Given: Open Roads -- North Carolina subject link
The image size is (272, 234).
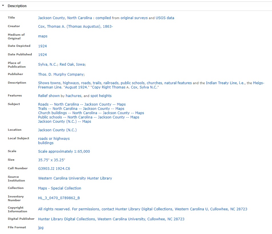Looking at the screenshot, I should [82, 104].
